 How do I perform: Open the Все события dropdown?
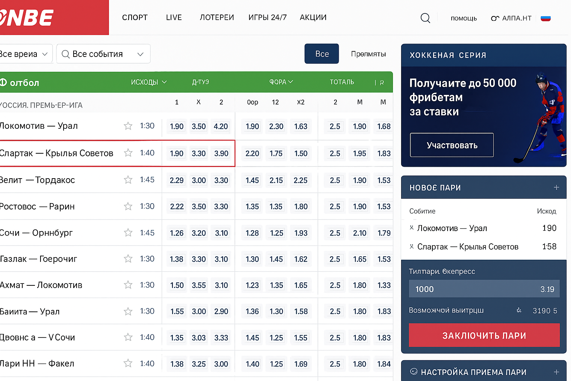click(x=103, y=54)
